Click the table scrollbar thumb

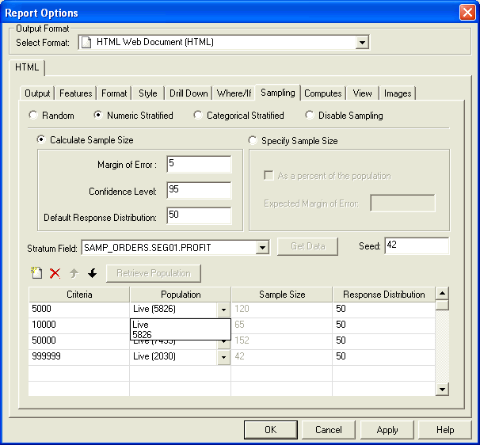(x=442, y=305)
